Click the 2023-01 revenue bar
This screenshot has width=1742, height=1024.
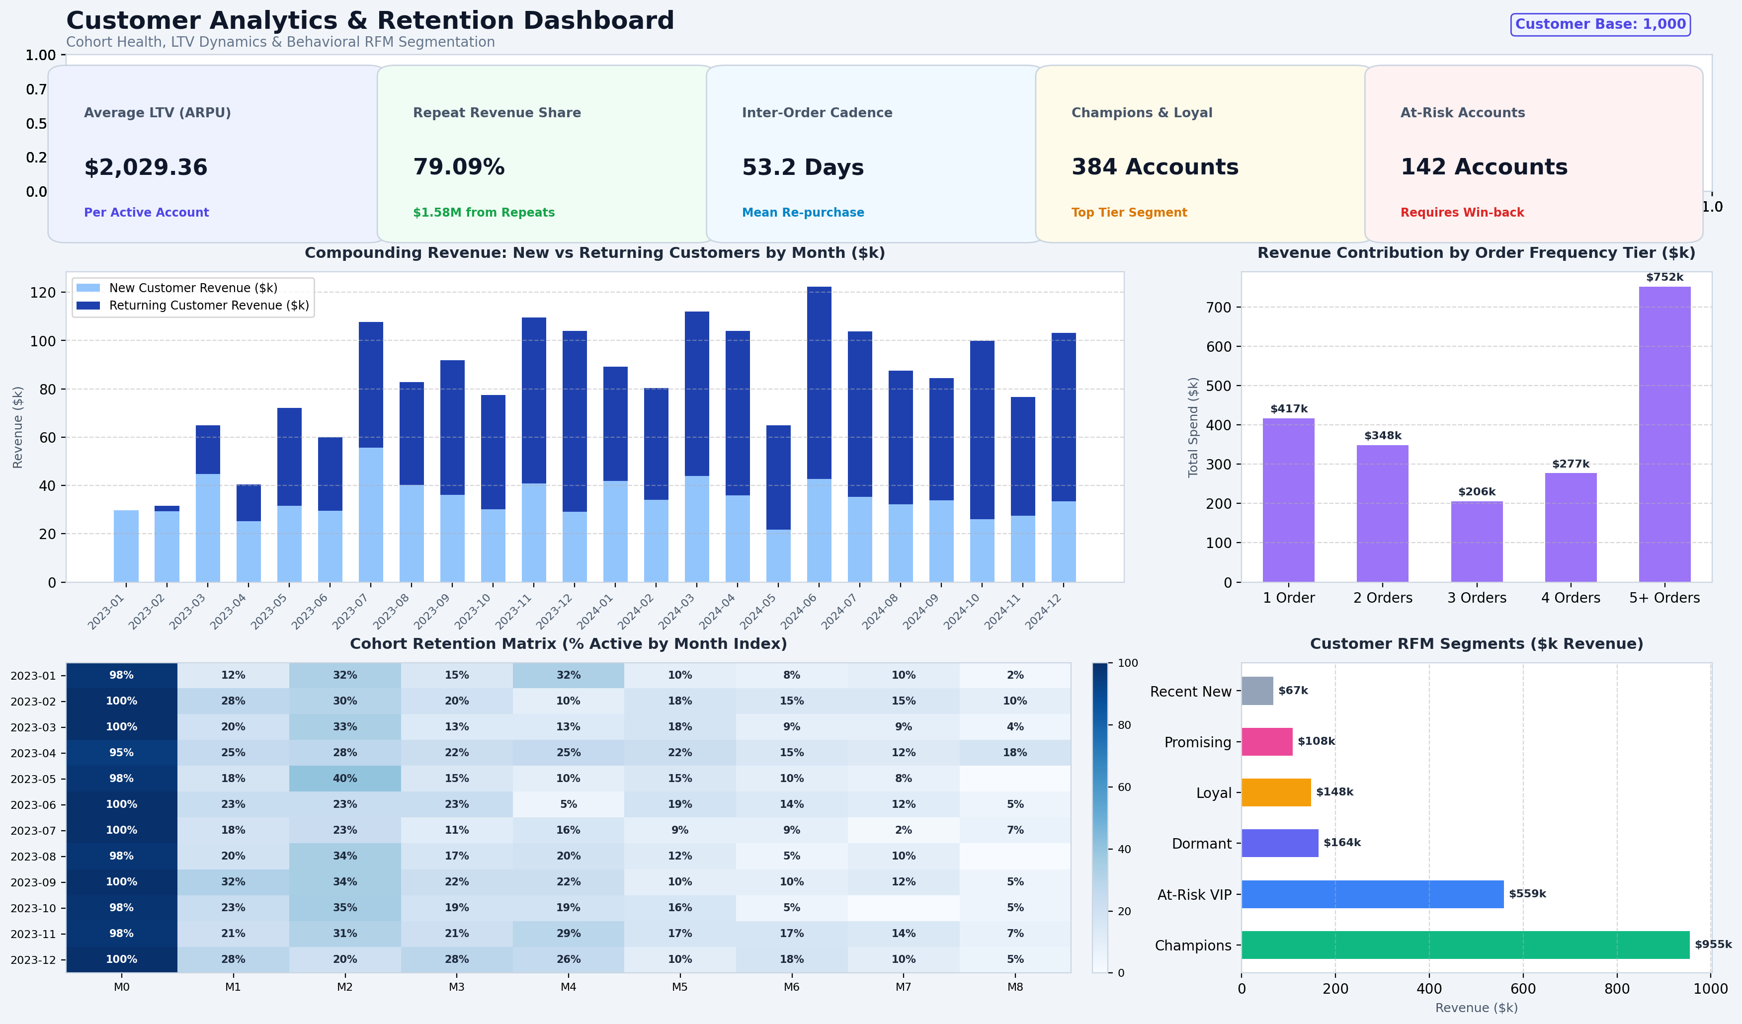coord(126,546)
